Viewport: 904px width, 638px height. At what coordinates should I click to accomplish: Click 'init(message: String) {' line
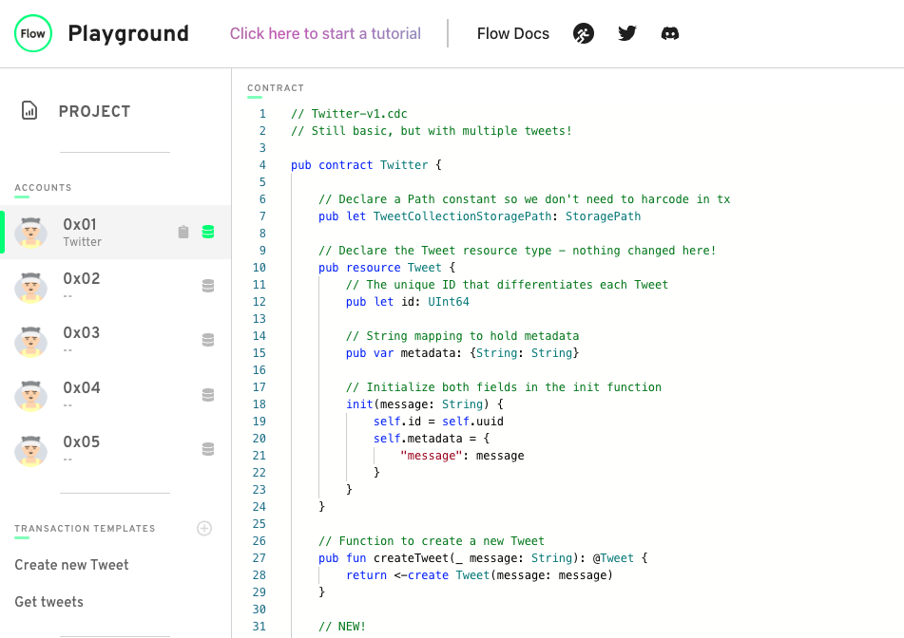tap(424, 404)
